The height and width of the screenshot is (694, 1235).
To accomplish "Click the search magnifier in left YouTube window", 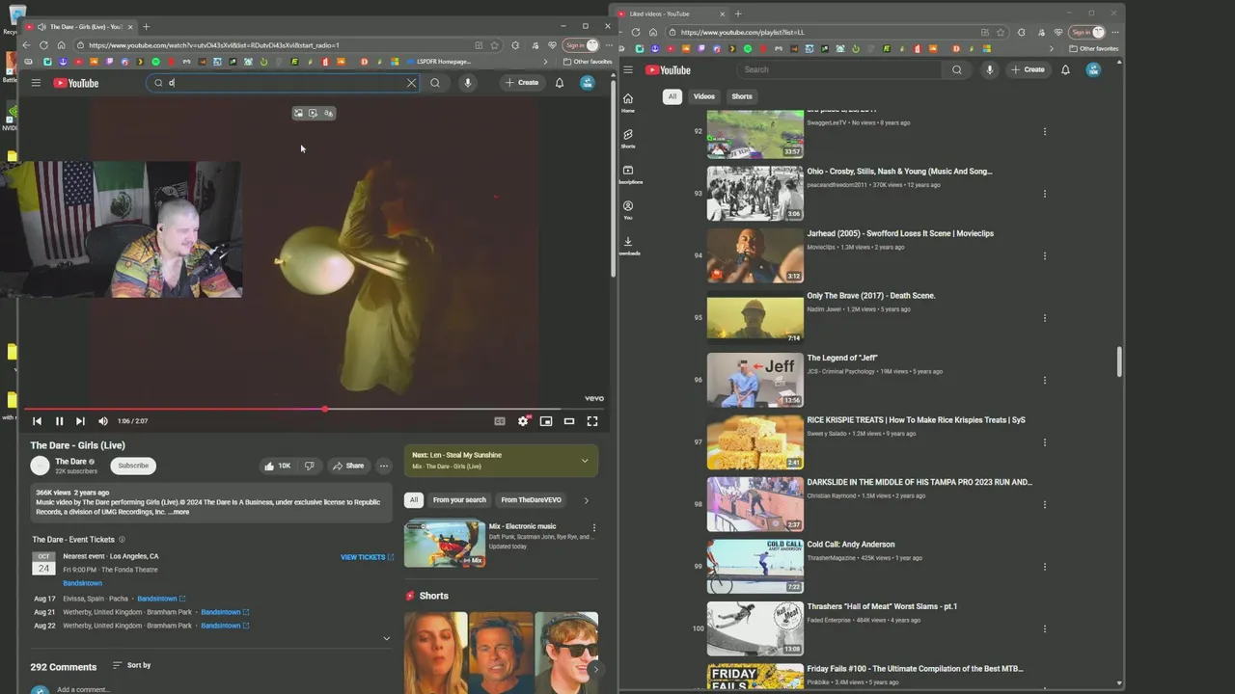I will coord(435,83).
